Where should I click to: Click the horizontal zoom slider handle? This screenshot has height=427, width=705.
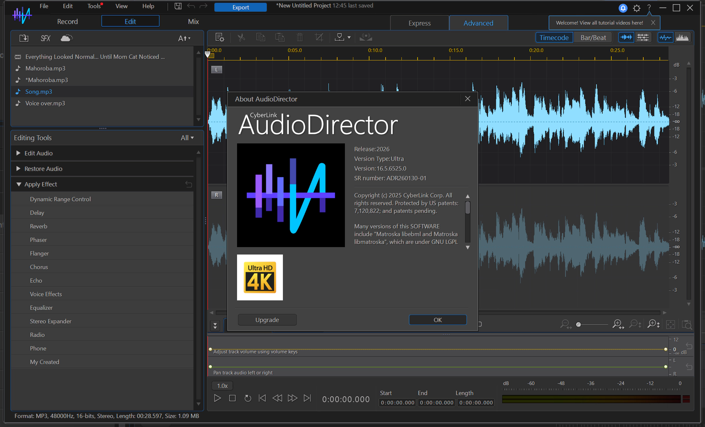click(x=578, y=324)
